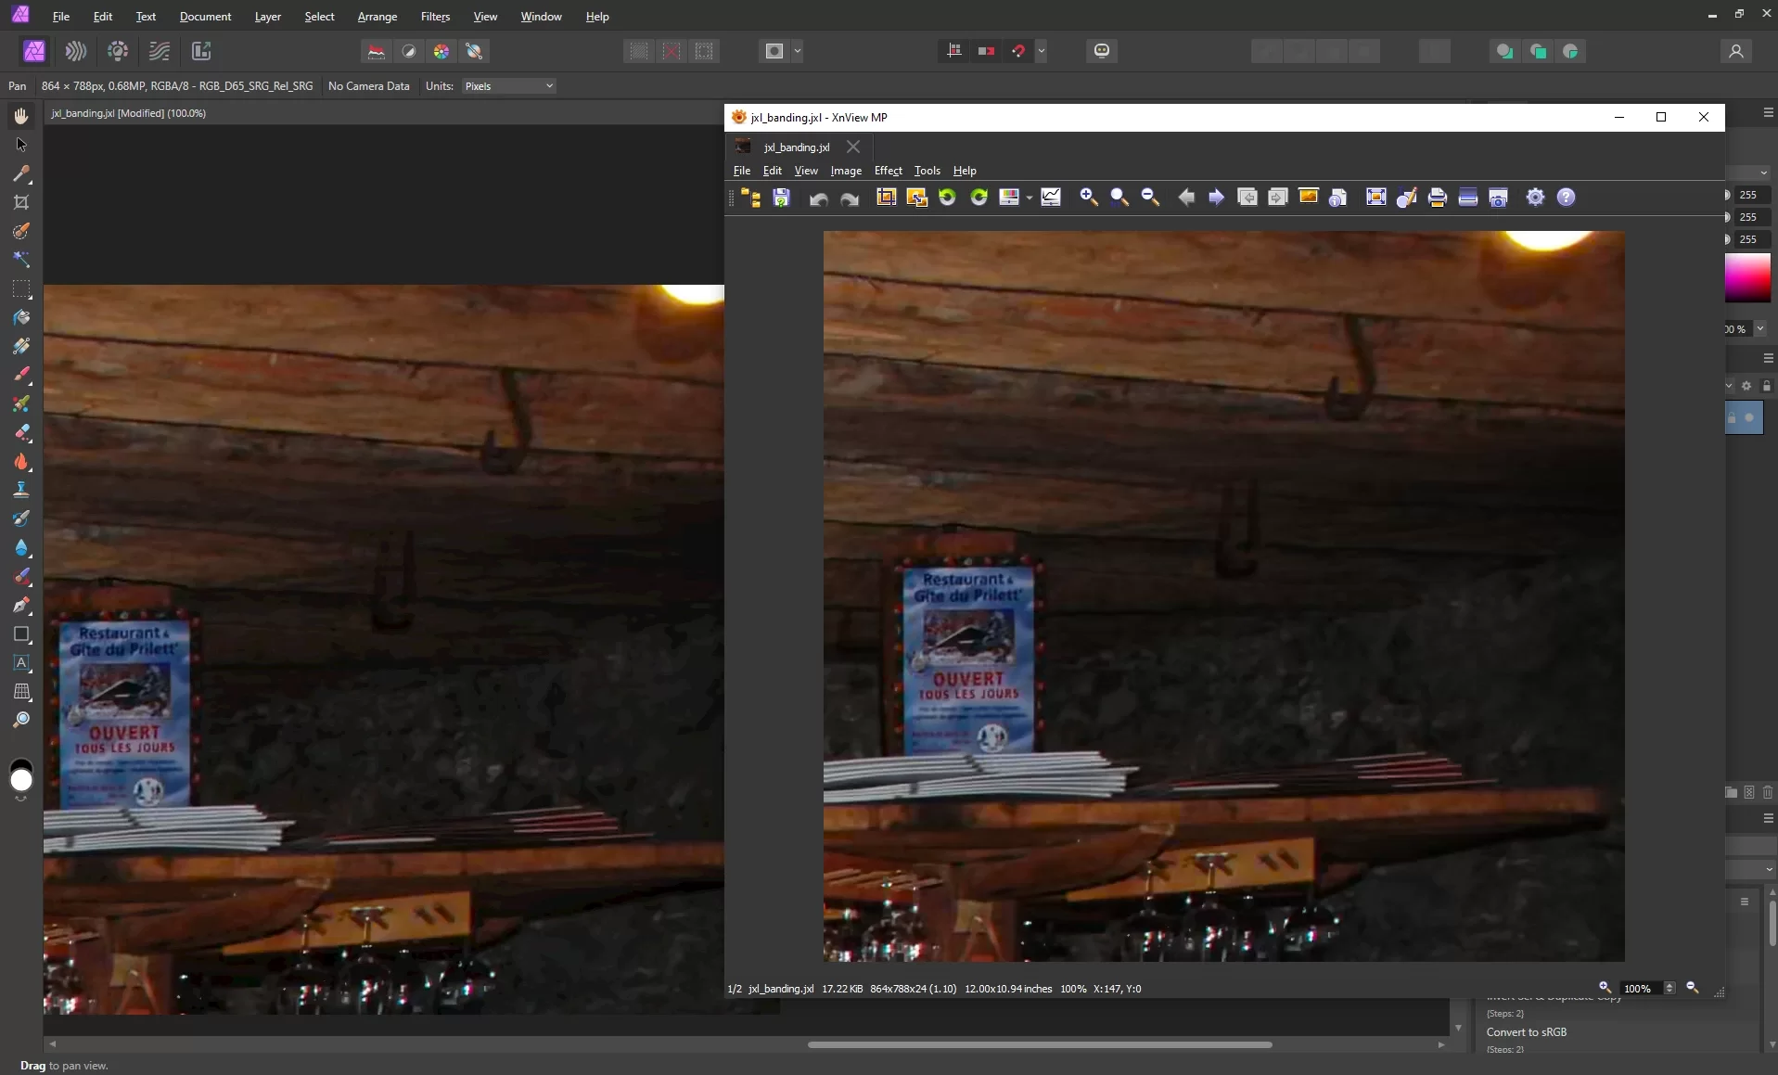Select the Zoom magnifier tool in the tools panel
This screenshot has height=1075, width=1778.
pos(21,720)
